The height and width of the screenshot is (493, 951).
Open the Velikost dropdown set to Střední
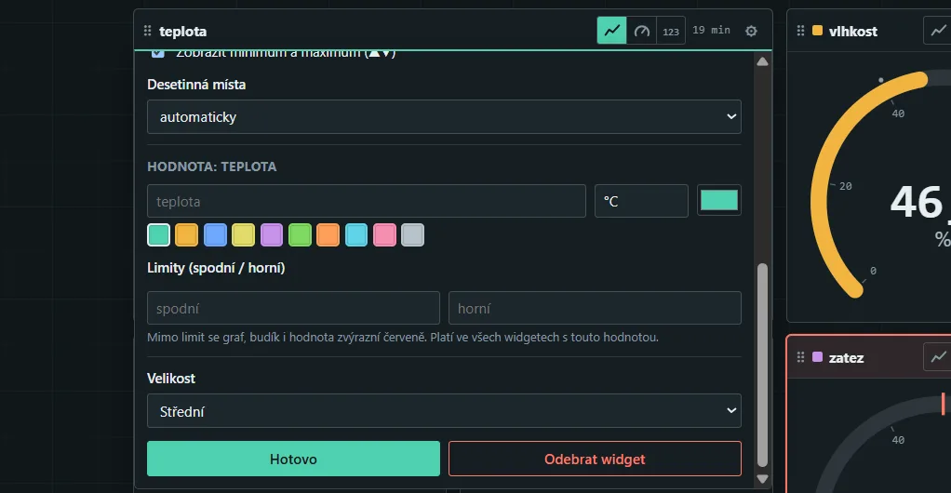point(444,411)
